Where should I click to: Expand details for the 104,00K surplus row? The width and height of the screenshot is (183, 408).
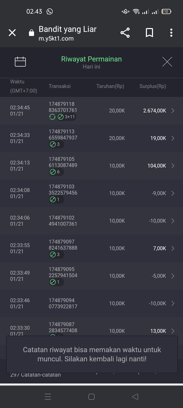173,166
